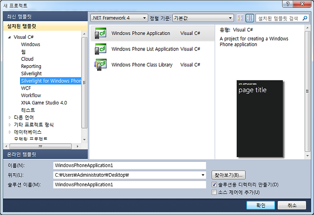
Task: Click the template tree scroll-down arrow
Action: click(x=84, y=139)
